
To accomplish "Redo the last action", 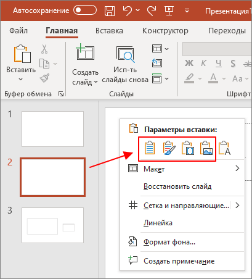I will point(152,10).
